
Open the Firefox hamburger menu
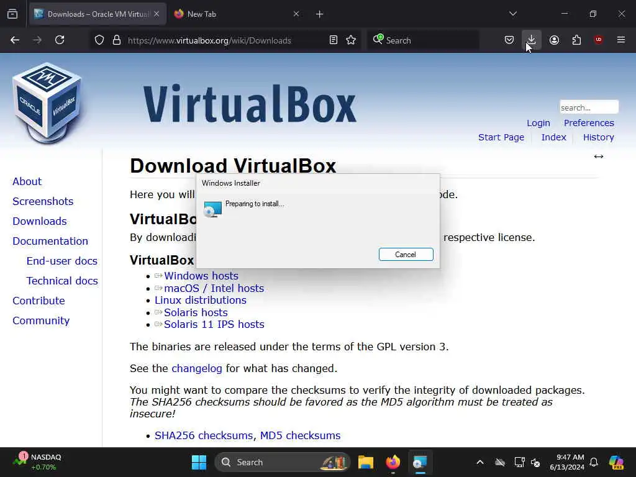click(x=621, y=40)
